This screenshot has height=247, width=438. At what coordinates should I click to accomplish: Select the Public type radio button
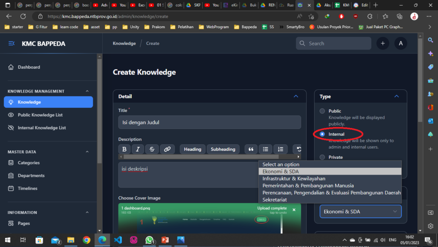(x=323, y=111)
